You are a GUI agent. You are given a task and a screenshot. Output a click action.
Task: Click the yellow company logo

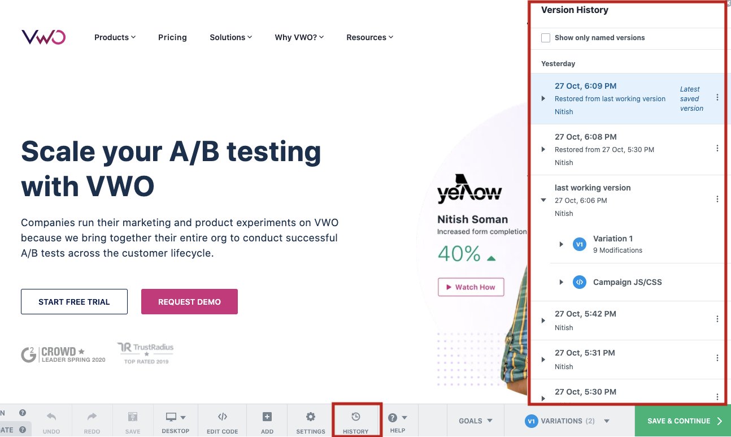[x=469, y=189]
